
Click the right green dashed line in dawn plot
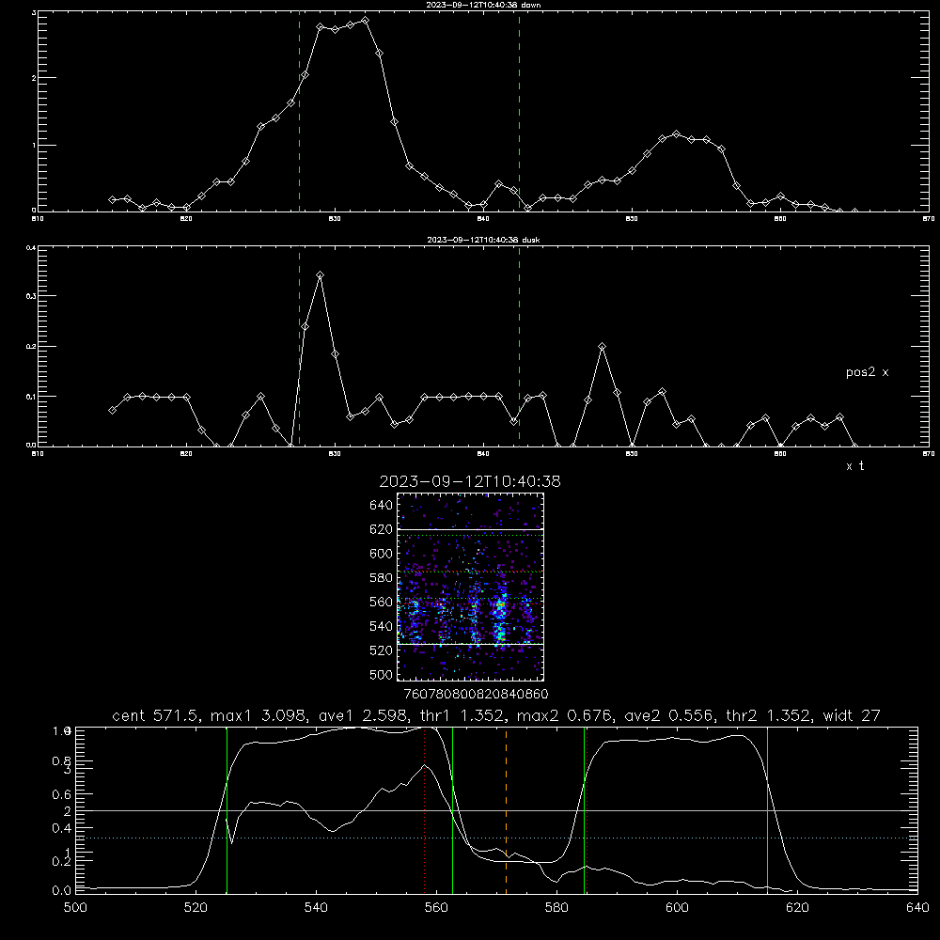tap(519, 111)
